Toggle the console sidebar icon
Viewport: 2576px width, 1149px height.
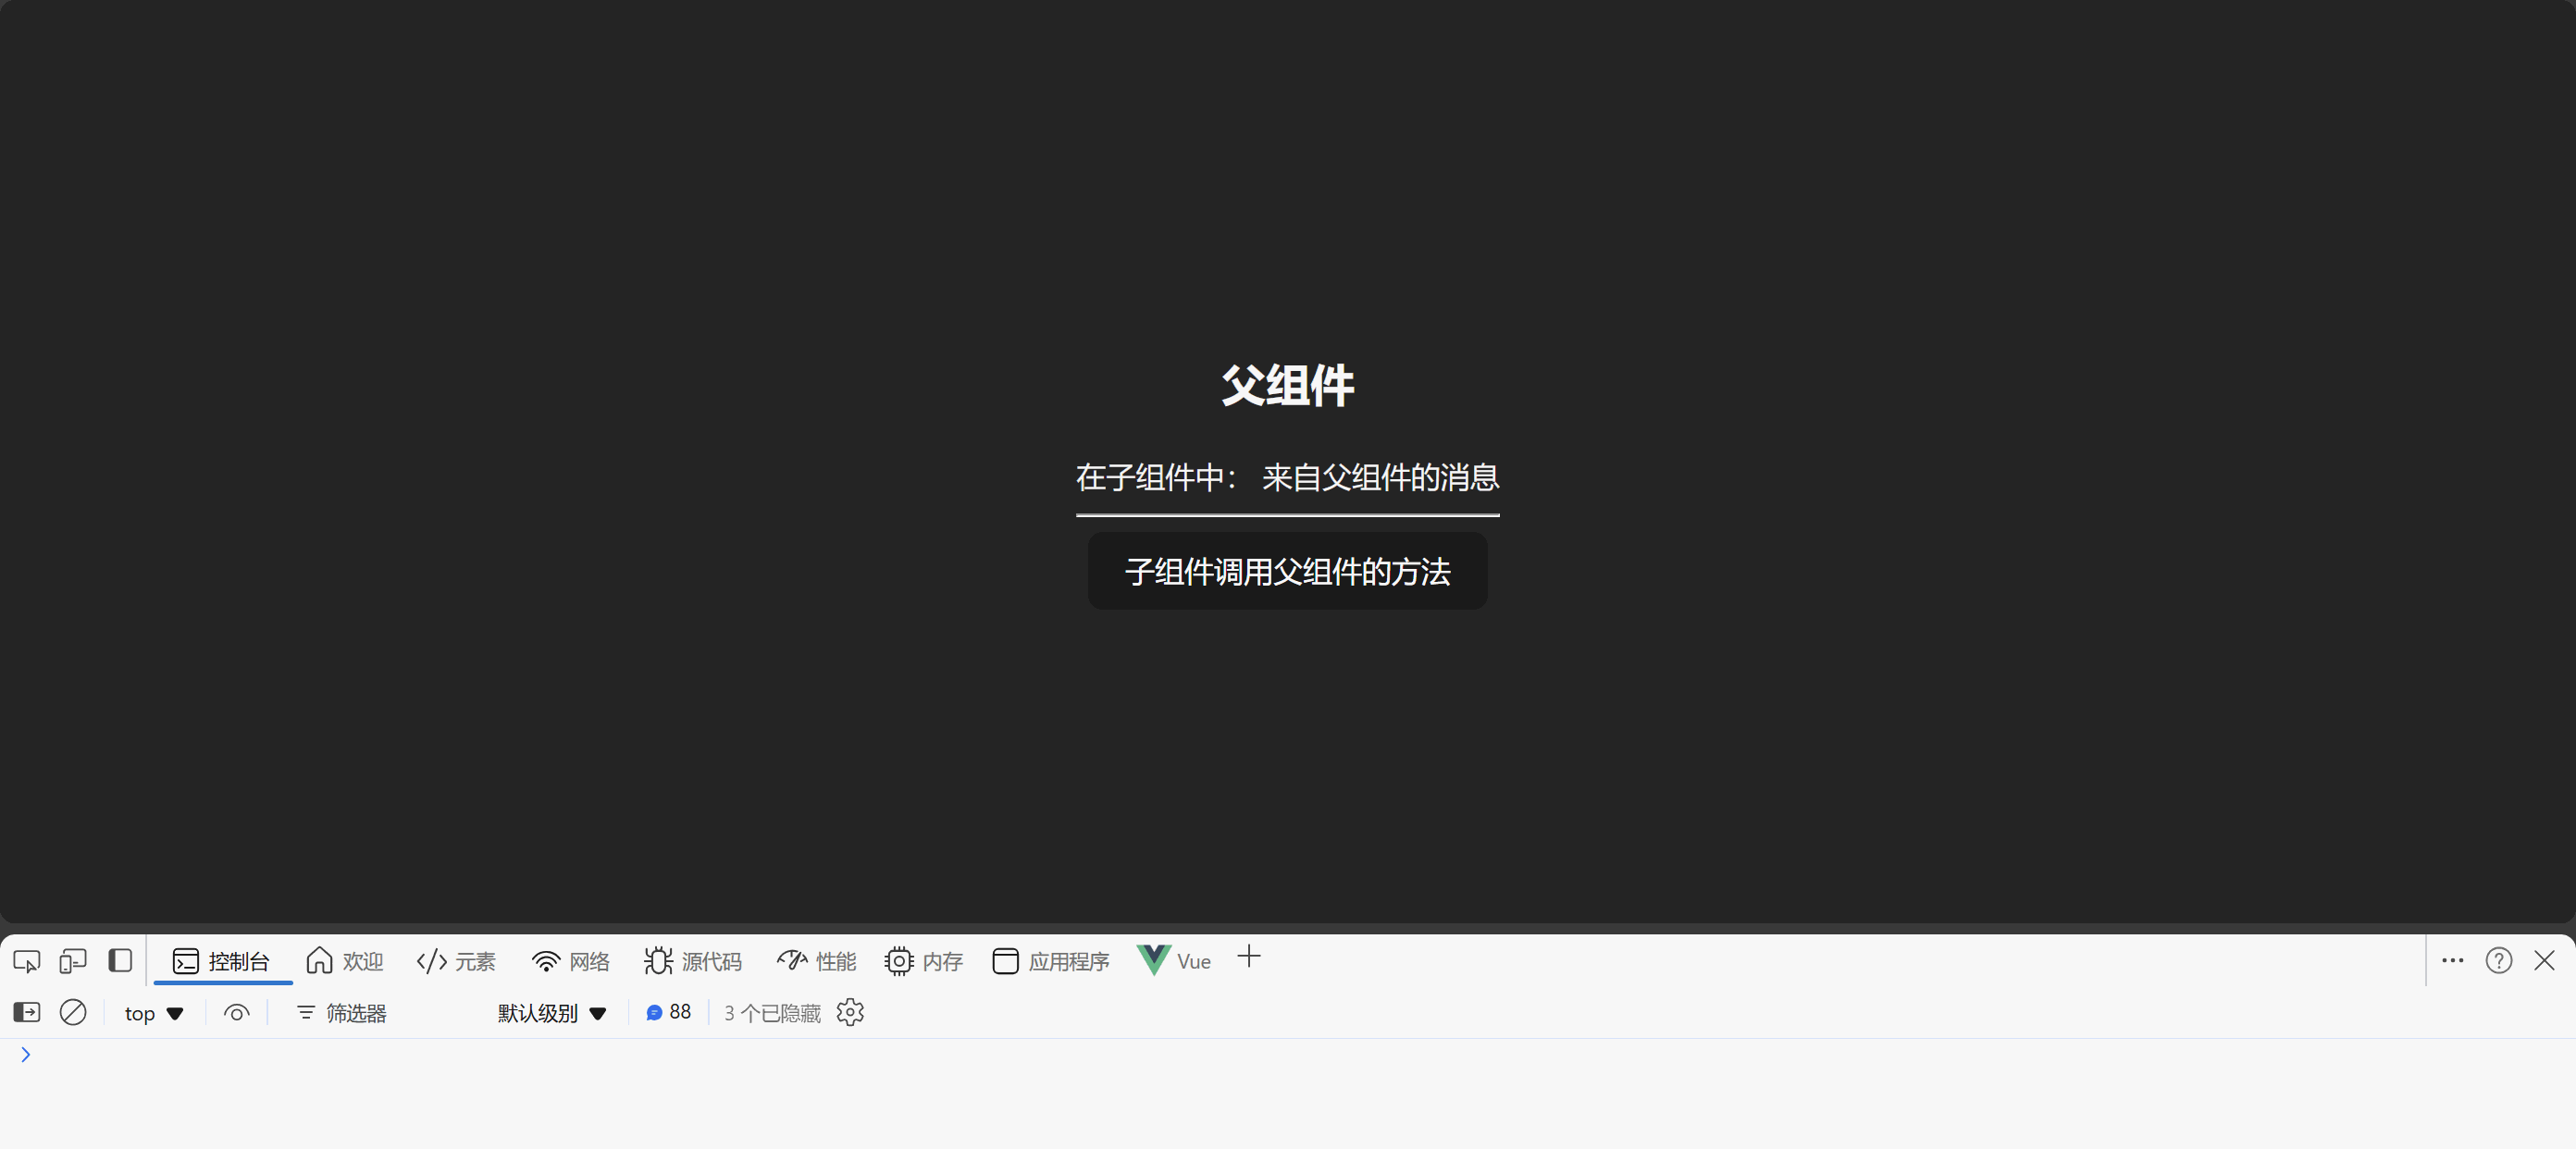tap(27, 1013)
